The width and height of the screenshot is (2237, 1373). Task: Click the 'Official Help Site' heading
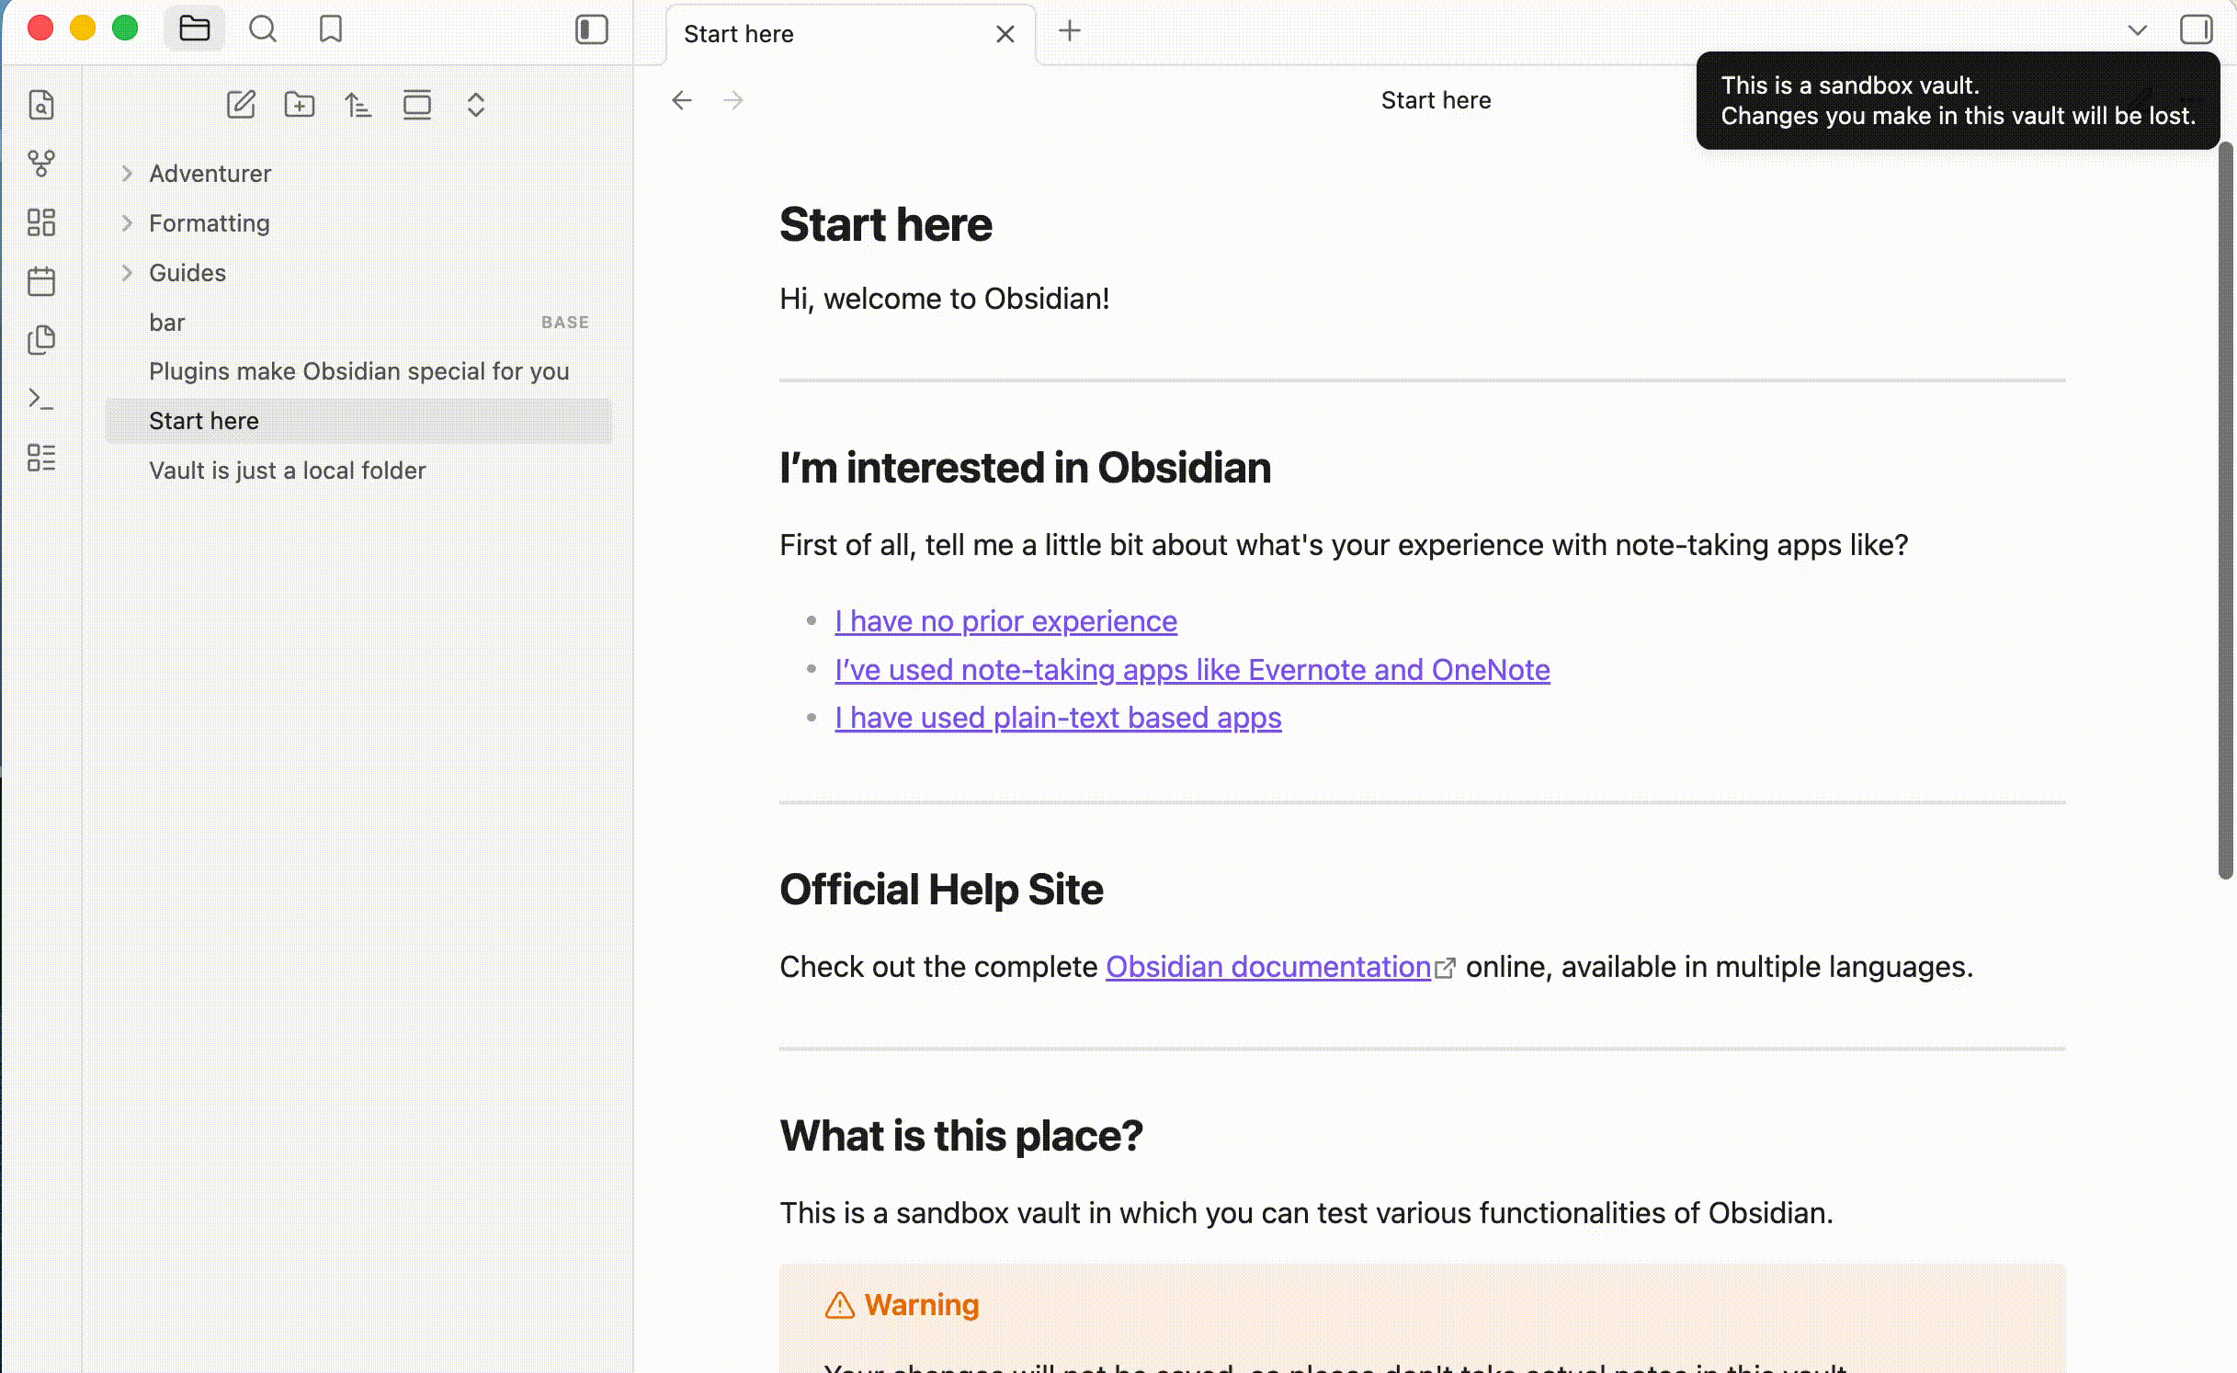coord(941,890)
